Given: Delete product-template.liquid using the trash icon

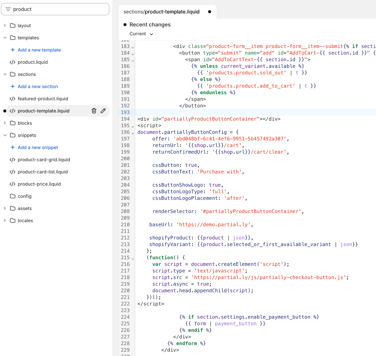Looking at the screenshot, I should (94, 111).
